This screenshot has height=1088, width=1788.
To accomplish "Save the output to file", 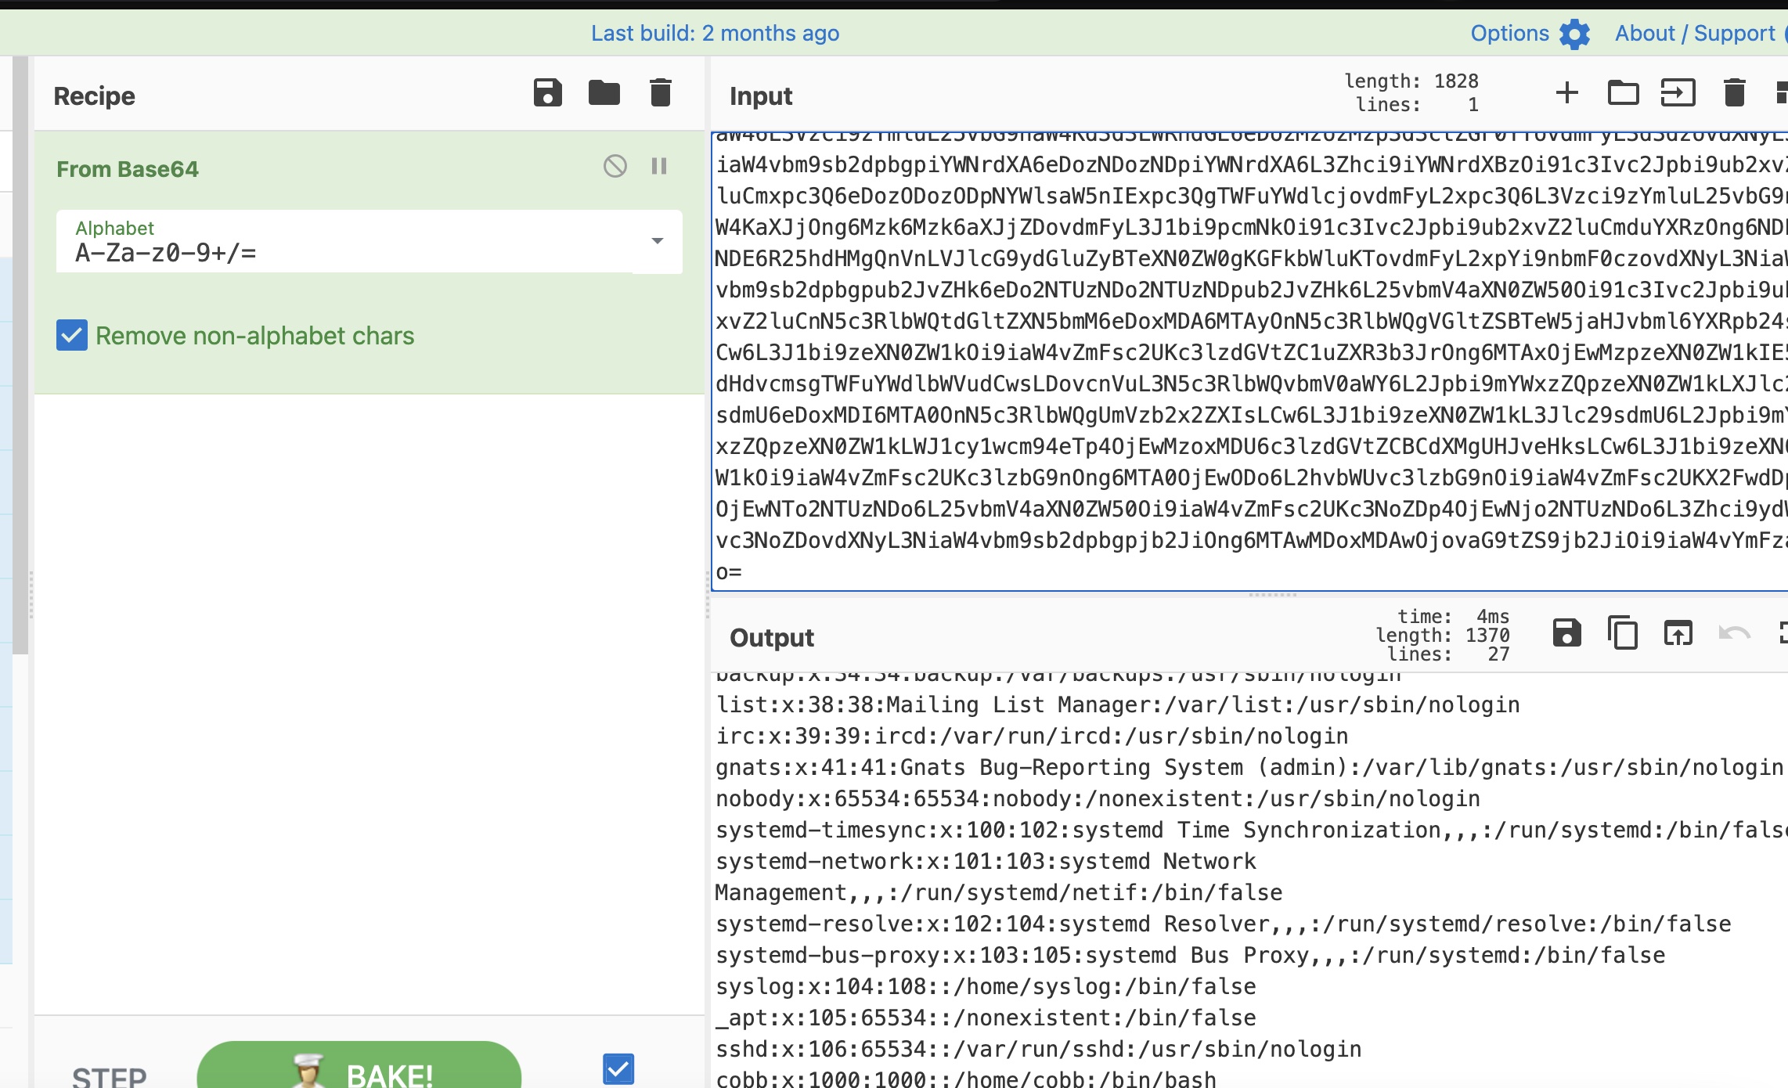I will pyautogui.click(x=1566, y=633).
